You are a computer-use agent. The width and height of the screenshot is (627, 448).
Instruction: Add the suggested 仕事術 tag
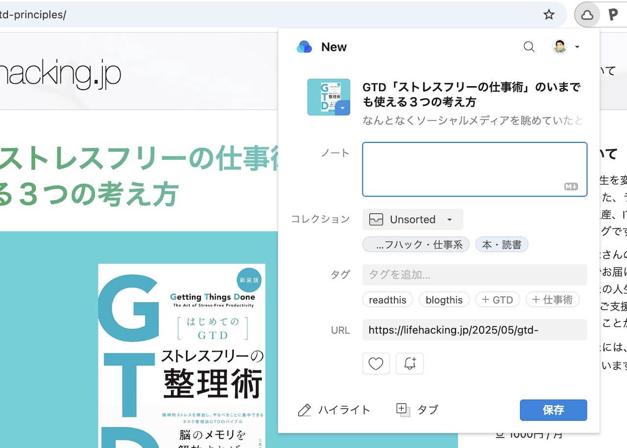(x=553, y=300)
